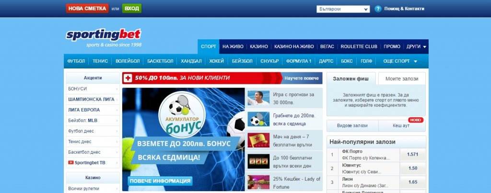
Task: Select ХАНДБАЛ in the sports bar
Action: tap(191, 61)
